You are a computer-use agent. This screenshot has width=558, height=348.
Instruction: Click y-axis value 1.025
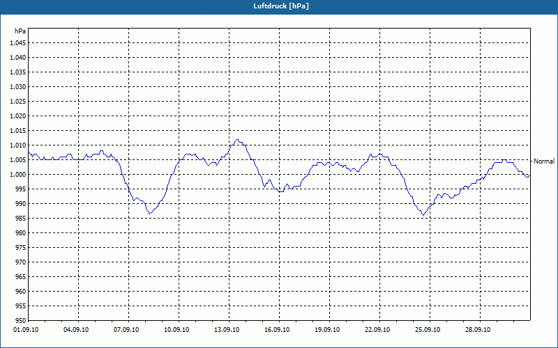pos(18,101)
